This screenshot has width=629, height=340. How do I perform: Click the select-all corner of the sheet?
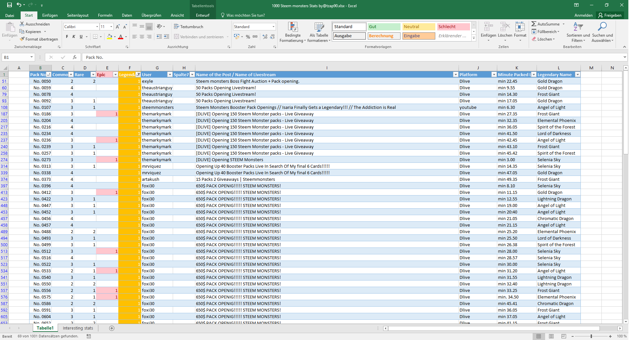(x=4, y=68)
